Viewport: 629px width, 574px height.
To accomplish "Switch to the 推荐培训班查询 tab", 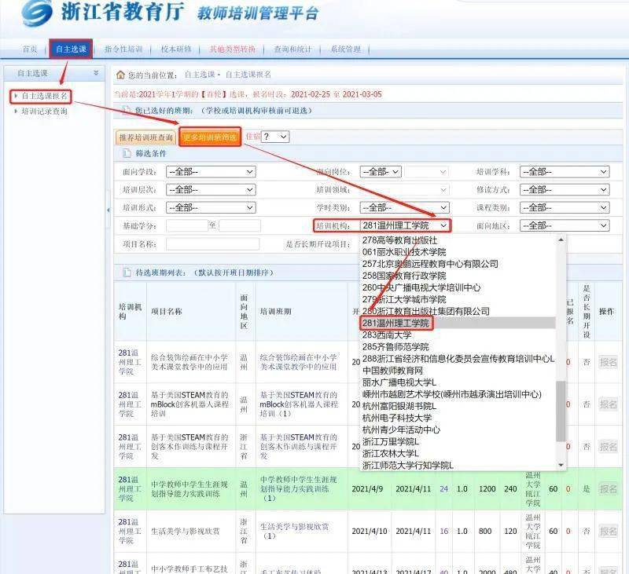I will click(x=146, y=137).
